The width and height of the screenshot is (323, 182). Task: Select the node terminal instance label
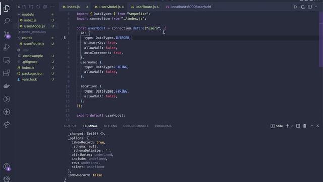tap(277, 126)
